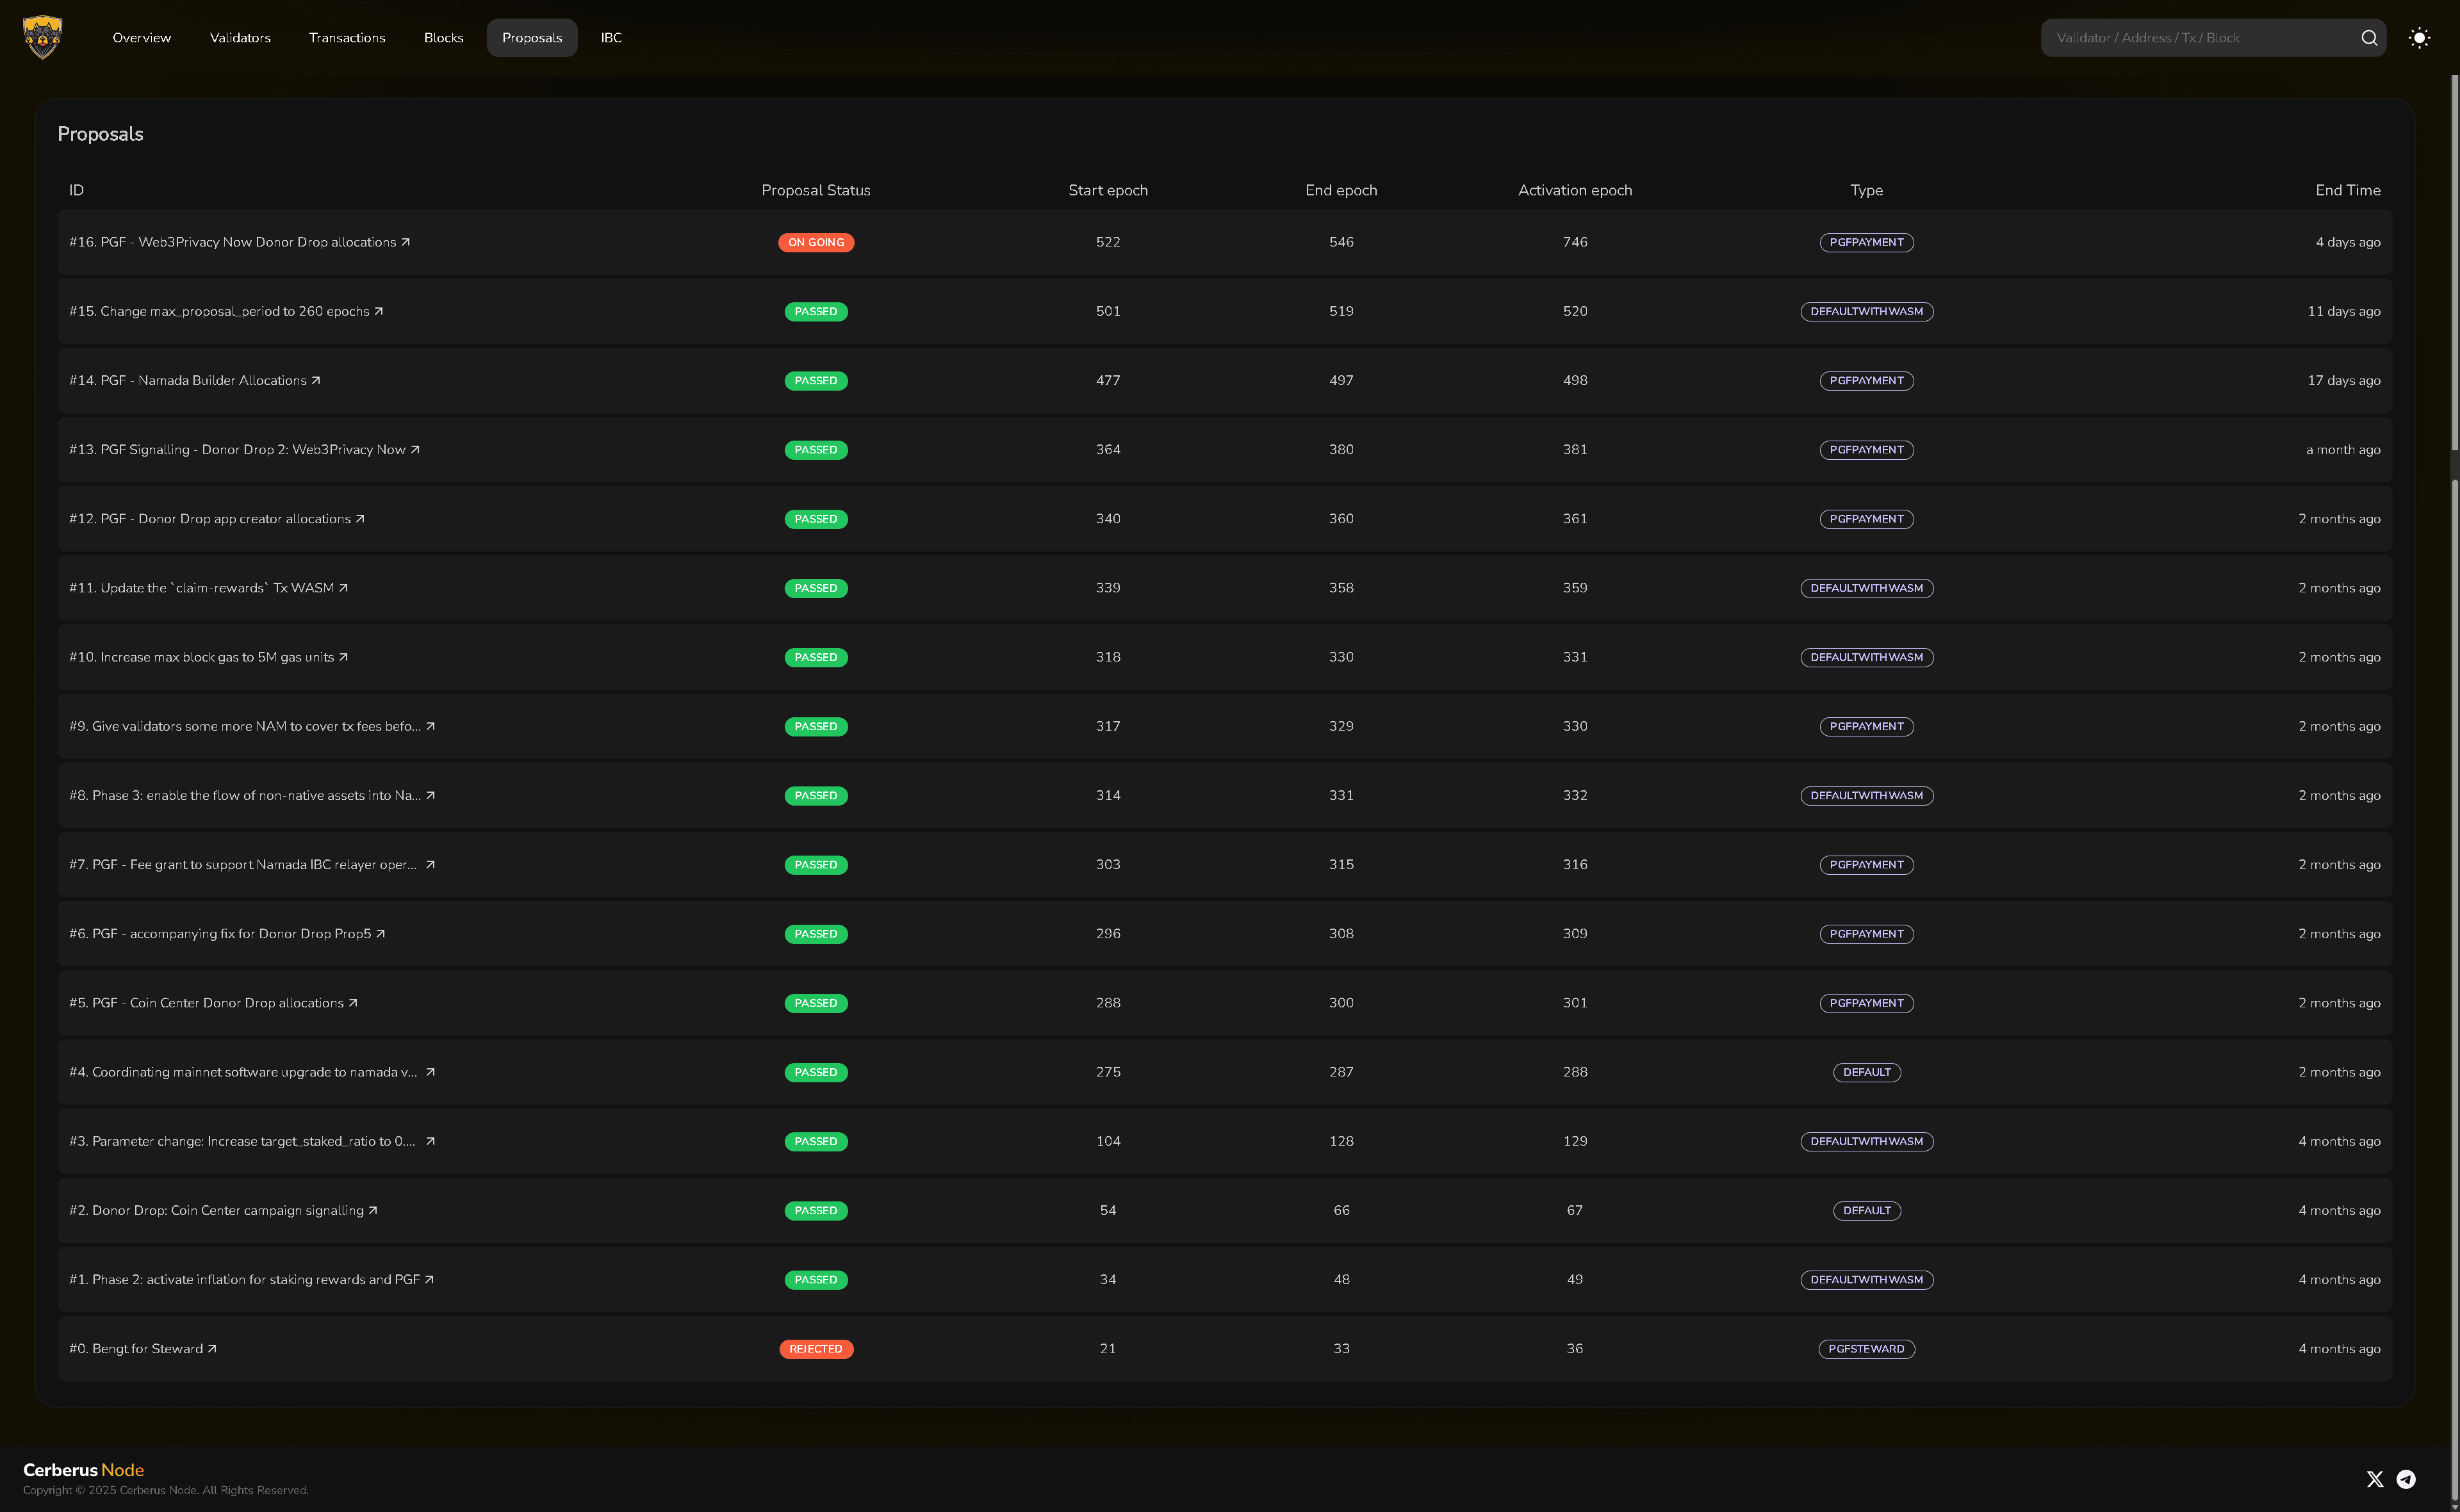Viewport: 2460px width, 1512px height.
Task: Click the End epoch column header
Action: coord(1341,190)
